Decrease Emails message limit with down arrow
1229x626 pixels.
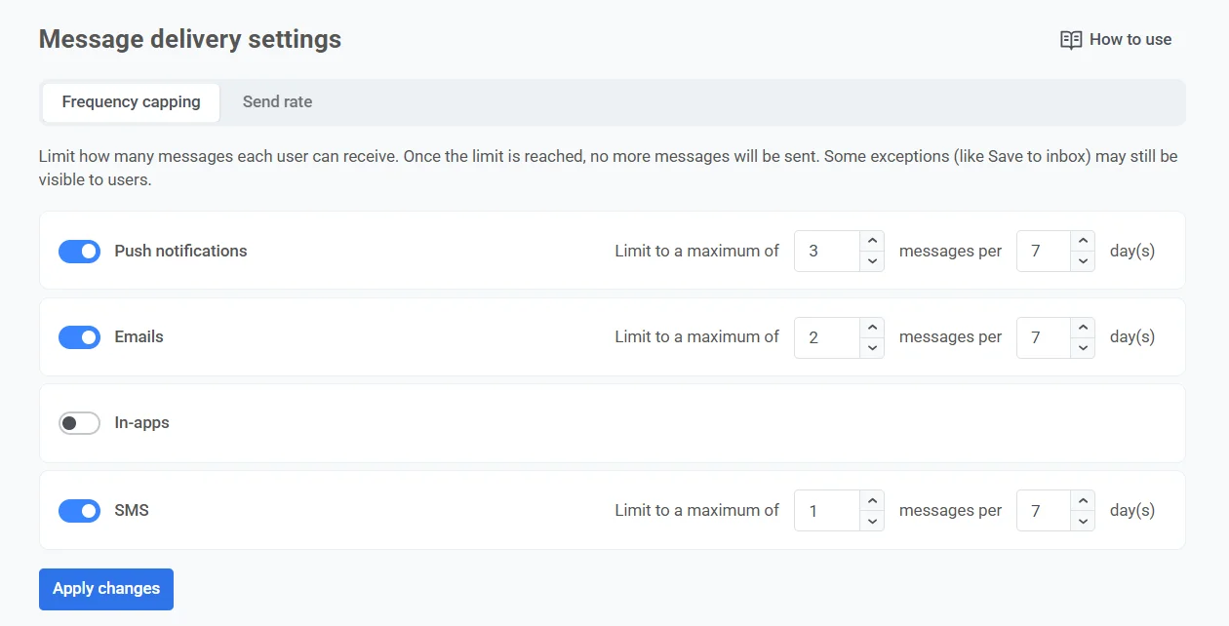(x=872, y=347)
